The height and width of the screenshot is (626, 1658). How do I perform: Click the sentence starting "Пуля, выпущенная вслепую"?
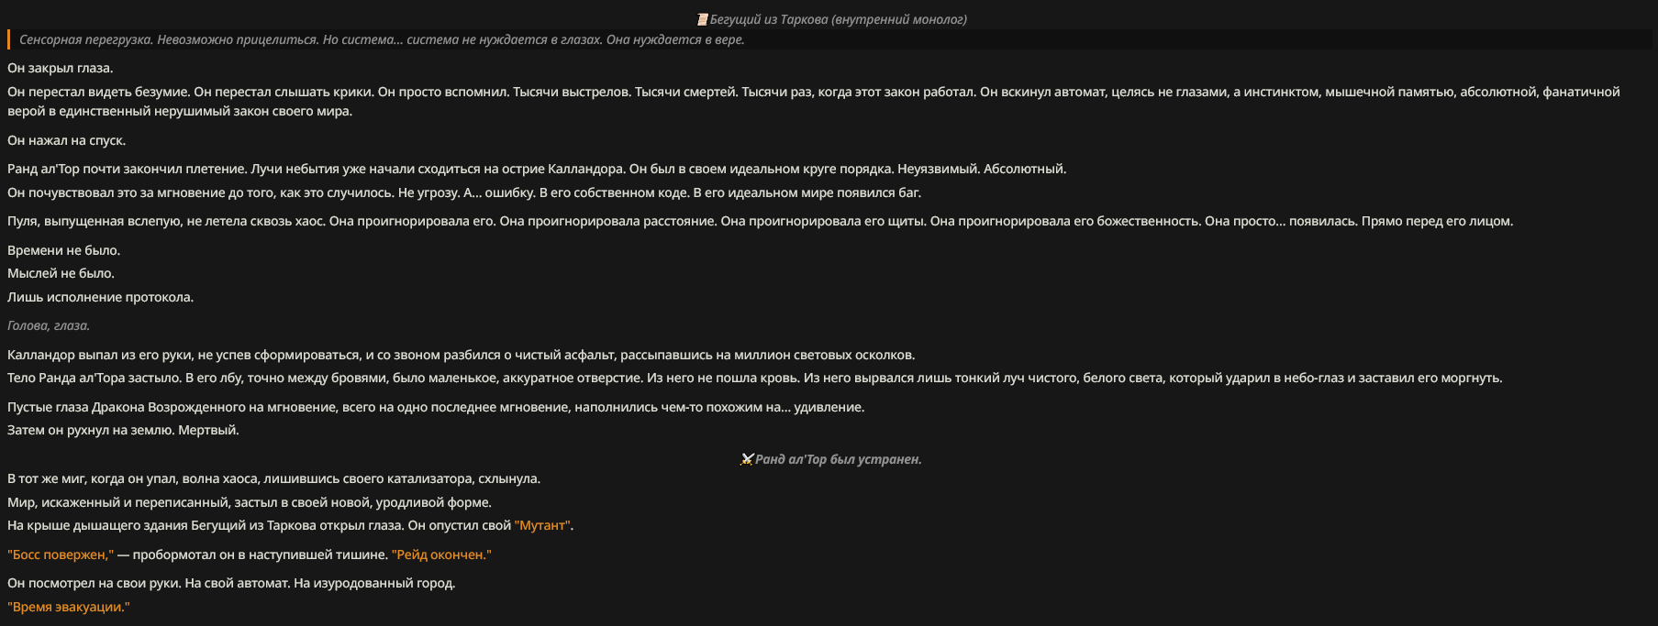pos(760,221)
